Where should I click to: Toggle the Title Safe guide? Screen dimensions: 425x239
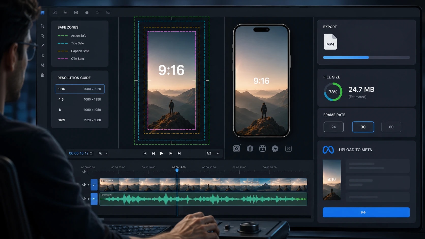pos(71,43)
